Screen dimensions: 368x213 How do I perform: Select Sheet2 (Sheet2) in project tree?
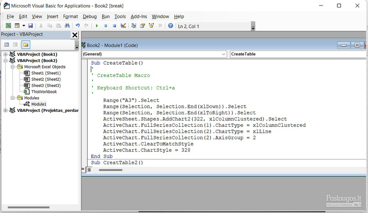(46, 79)
